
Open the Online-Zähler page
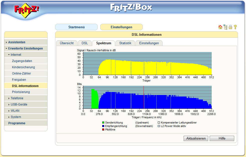pos(21,73)
